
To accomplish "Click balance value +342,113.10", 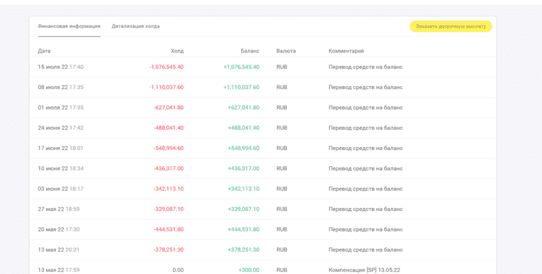I will [x=244, y=189].
